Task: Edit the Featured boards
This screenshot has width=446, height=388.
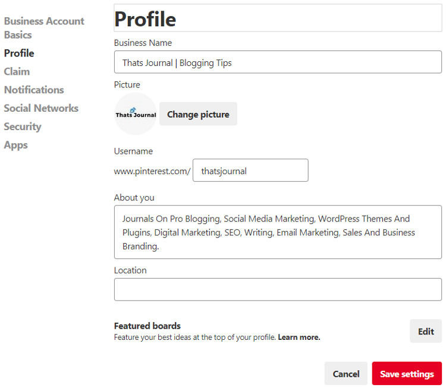Action: click(426, 331)
